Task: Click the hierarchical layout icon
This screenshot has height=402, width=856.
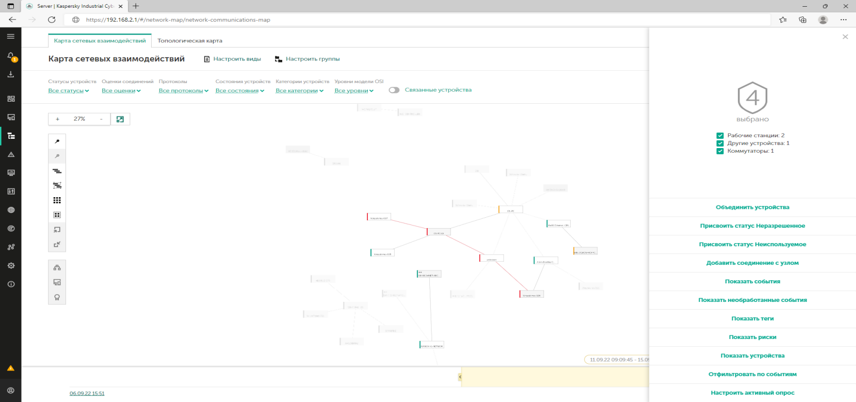Action: pos(57,171)
